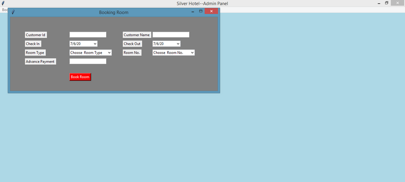Restore down the Silver Hotel Admin Panel window
Image resolution: width=405 pixels, height=182 pixels.
click(387, 3)
